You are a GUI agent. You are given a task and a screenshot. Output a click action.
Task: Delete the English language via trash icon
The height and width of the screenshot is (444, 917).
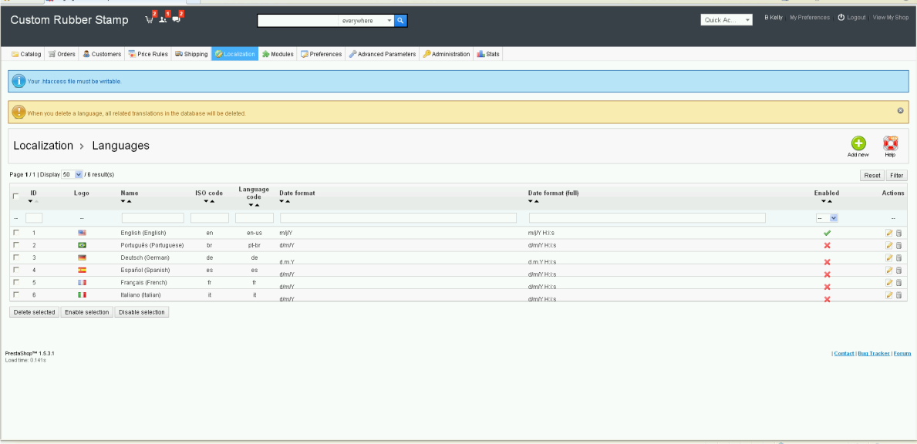898,233
